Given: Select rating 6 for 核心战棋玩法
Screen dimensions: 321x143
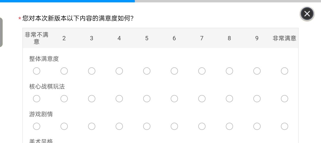Looking at the screenshot, I should point(174,99).
